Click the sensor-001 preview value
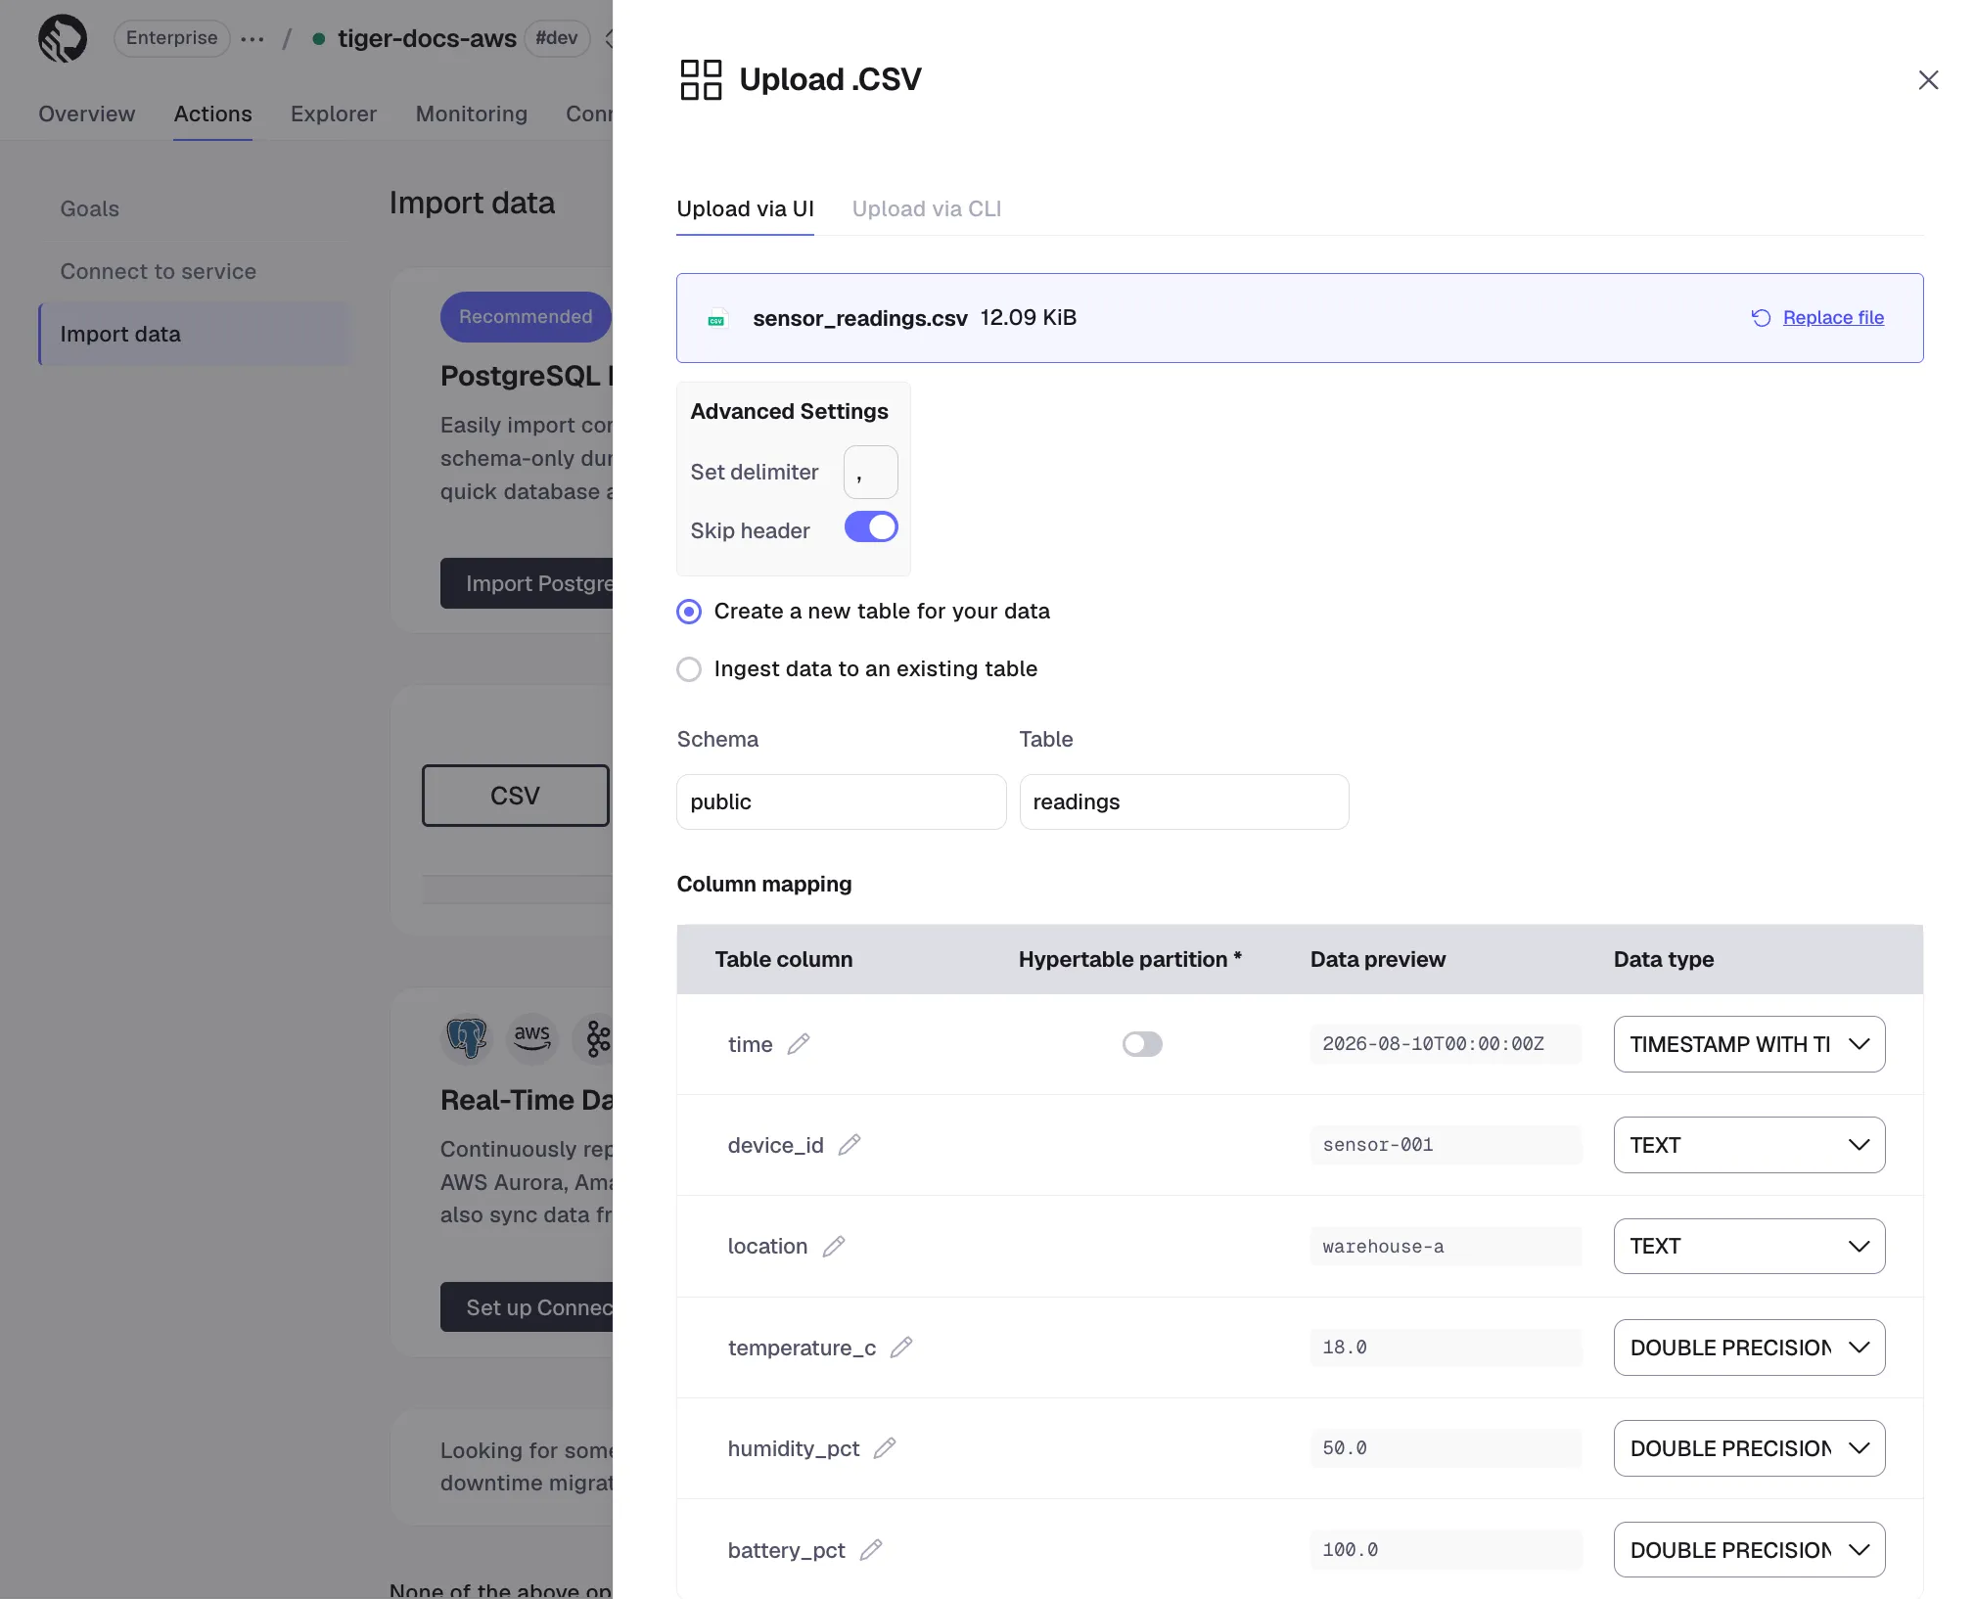This screenshot has width=1975, height=1599. [x=1446, y=1145]
